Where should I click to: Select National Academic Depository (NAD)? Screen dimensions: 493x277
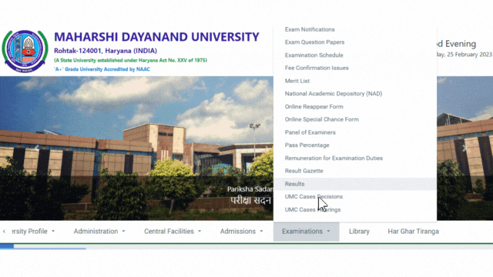tap(334, 94)
